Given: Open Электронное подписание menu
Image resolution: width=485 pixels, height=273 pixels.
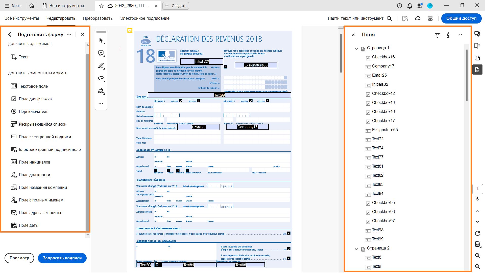Looking at the screenshot, I should click(145, 18).
